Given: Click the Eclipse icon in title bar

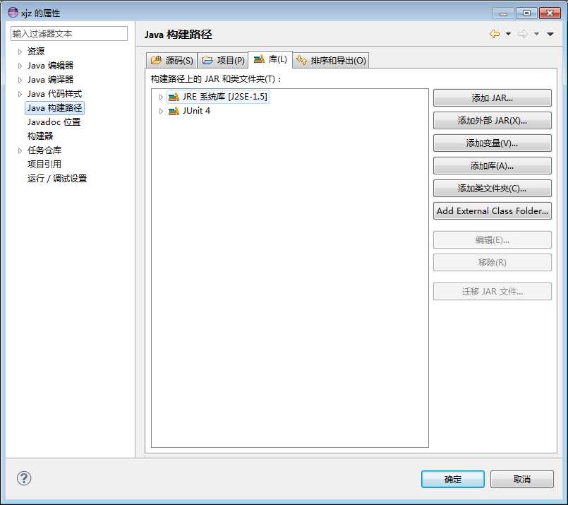Looking at the screenshot, I should pos(13,12).
